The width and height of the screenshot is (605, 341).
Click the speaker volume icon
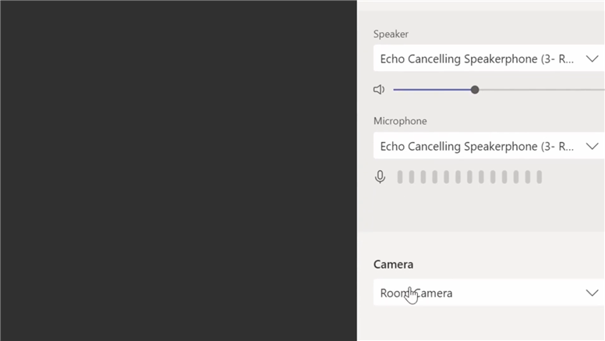coord(379,90)
